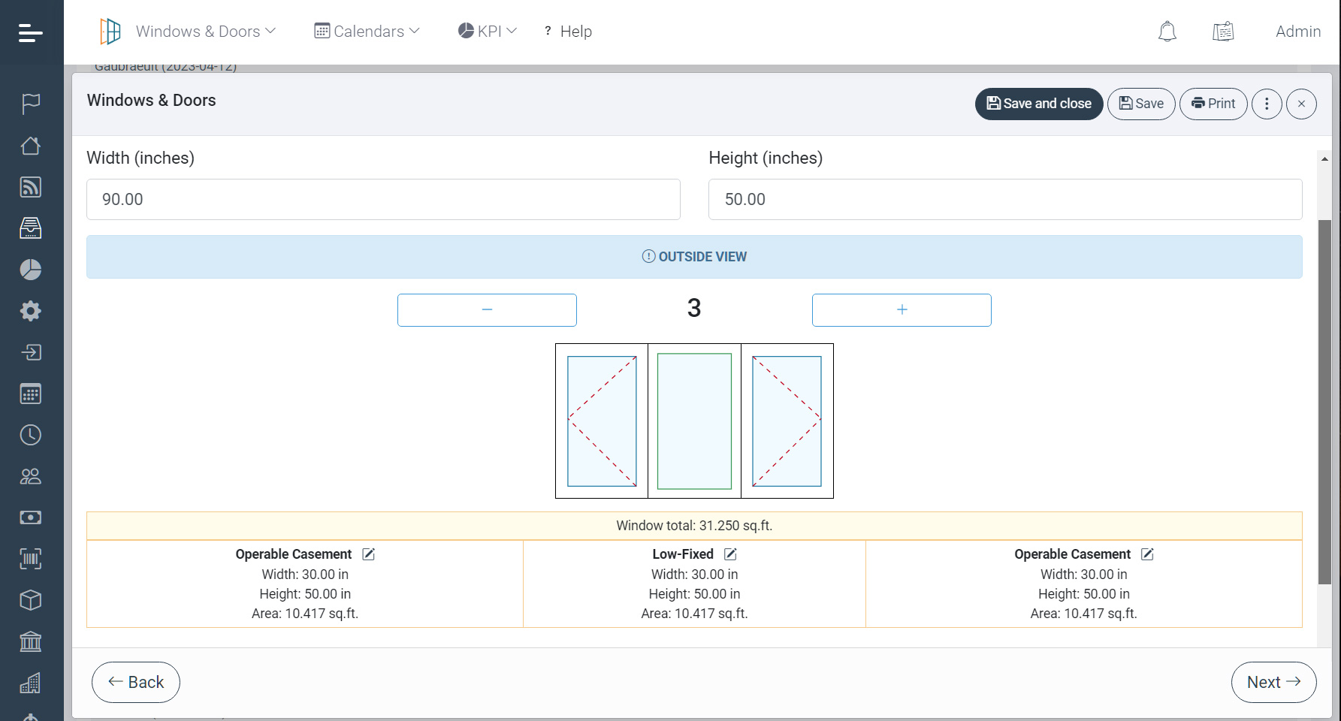1341x721 pixels.
Task: Open the clock icon in sidebar
Action: point(31,435)
